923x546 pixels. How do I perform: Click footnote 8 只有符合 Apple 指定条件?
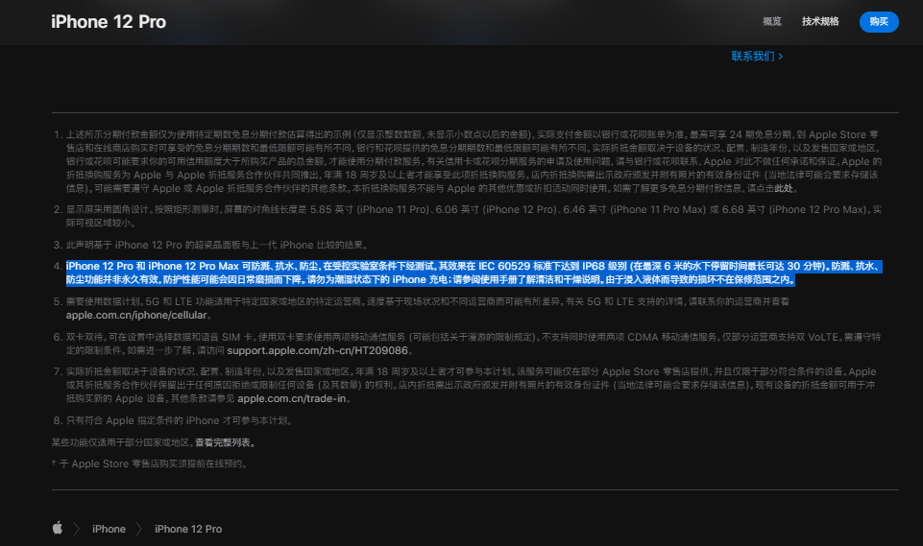click(x=180, y=420)
